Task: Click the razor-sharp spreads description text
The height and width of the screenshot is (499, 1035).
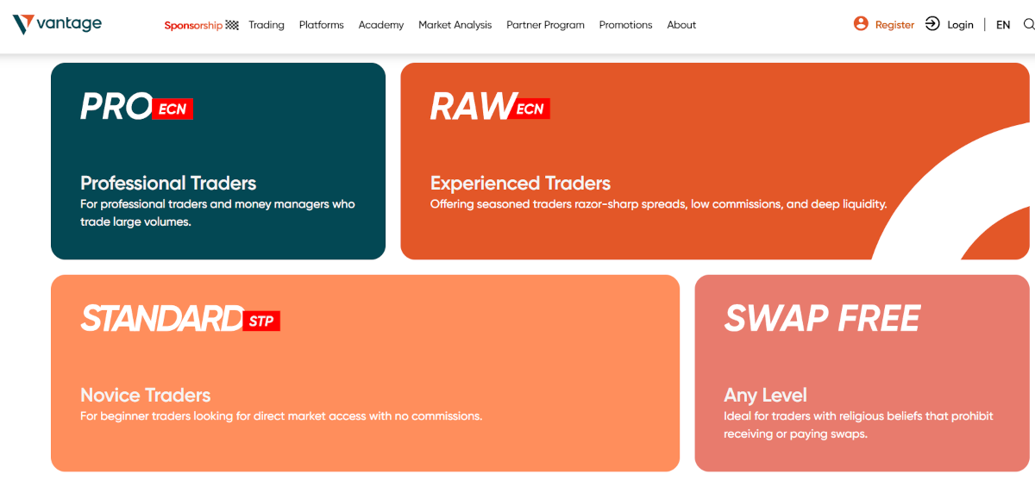Action: [658, 204]
